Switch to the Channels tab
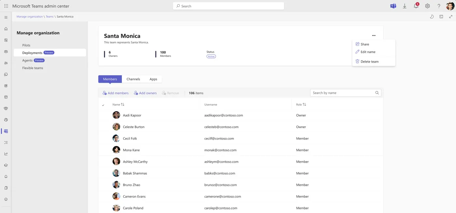456x213 pixels. point(133,79)
